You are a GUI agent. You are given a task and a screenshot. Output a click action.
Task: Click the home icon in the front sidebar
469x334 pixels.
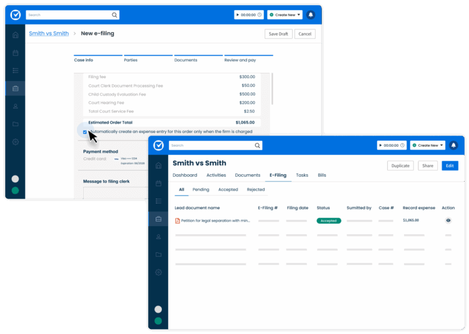159,165
